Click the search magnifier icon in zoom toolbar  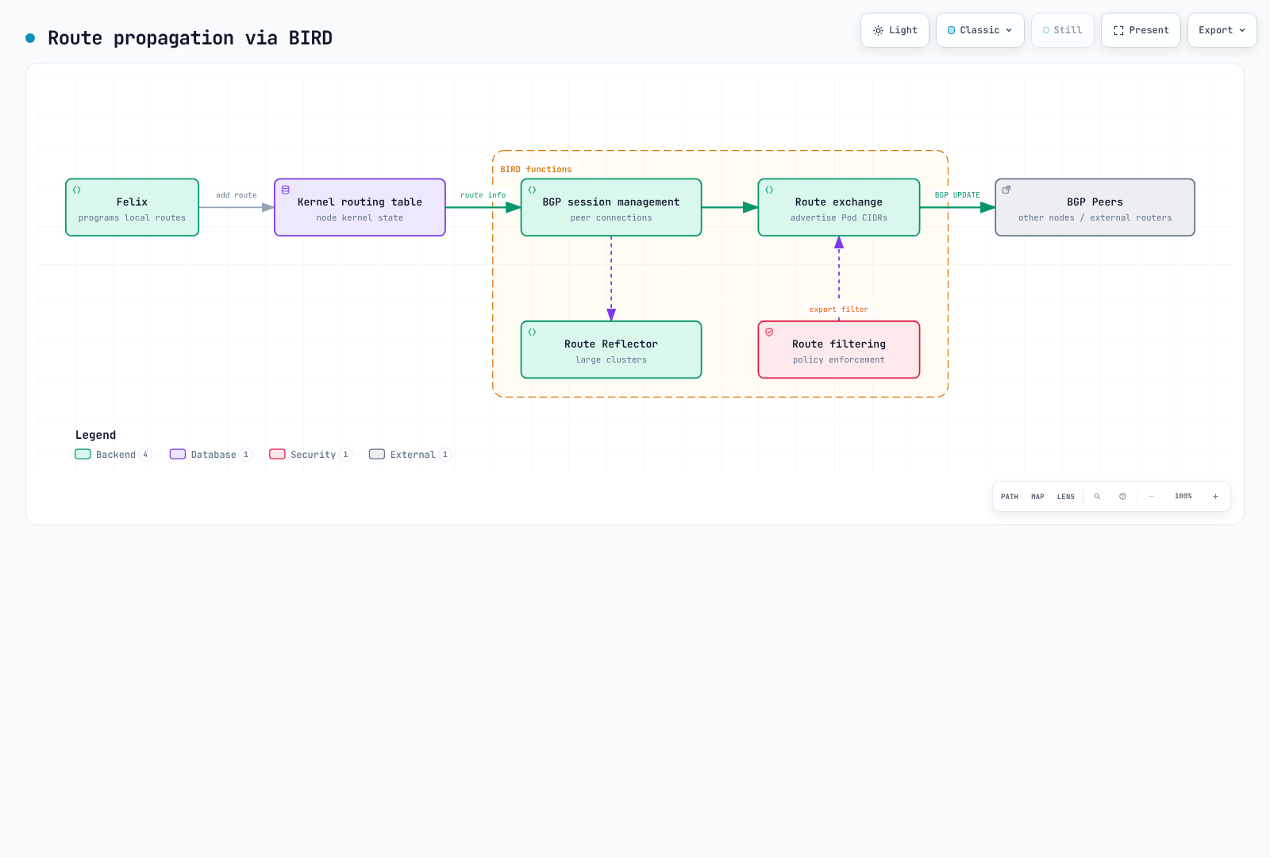pos(1097,497)
